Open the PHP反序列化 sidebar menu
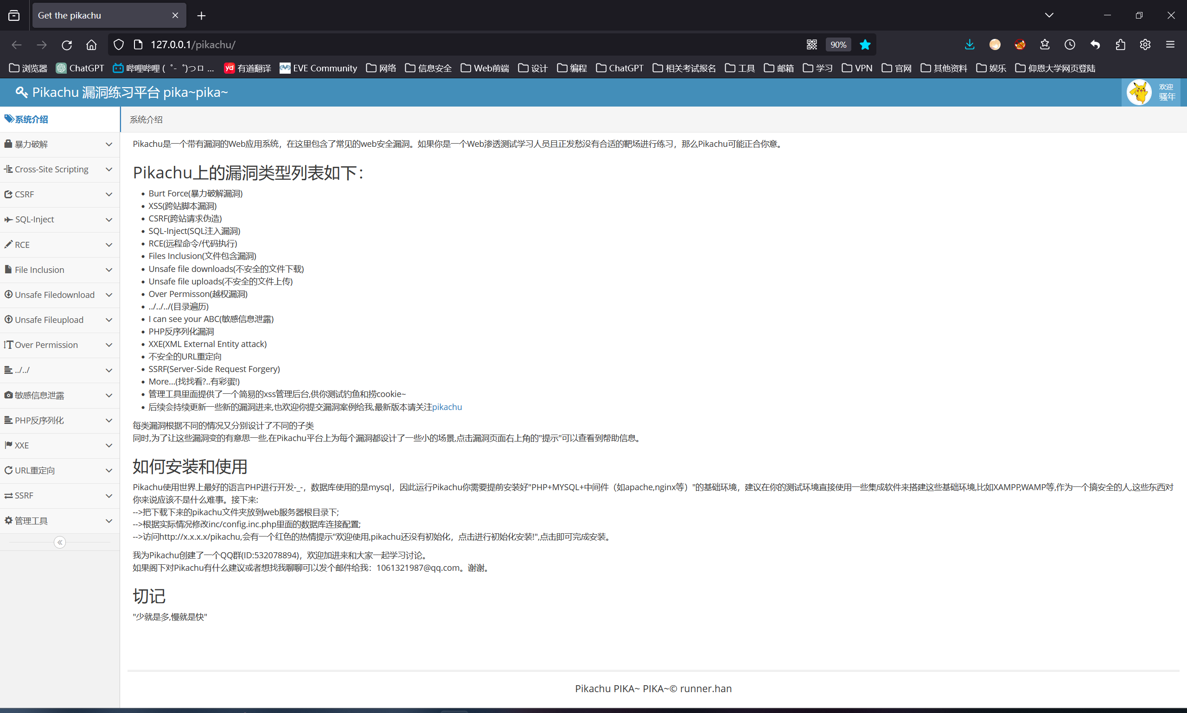The image size is (1187, 713). tap(60, 420)
